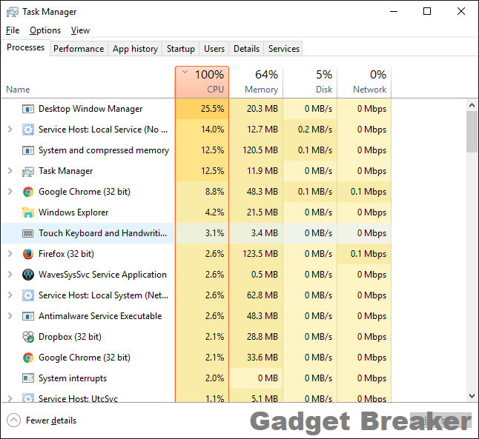The image size is (479, 439).
Task: Click the Firefox process icon
Action: point(28,254)
